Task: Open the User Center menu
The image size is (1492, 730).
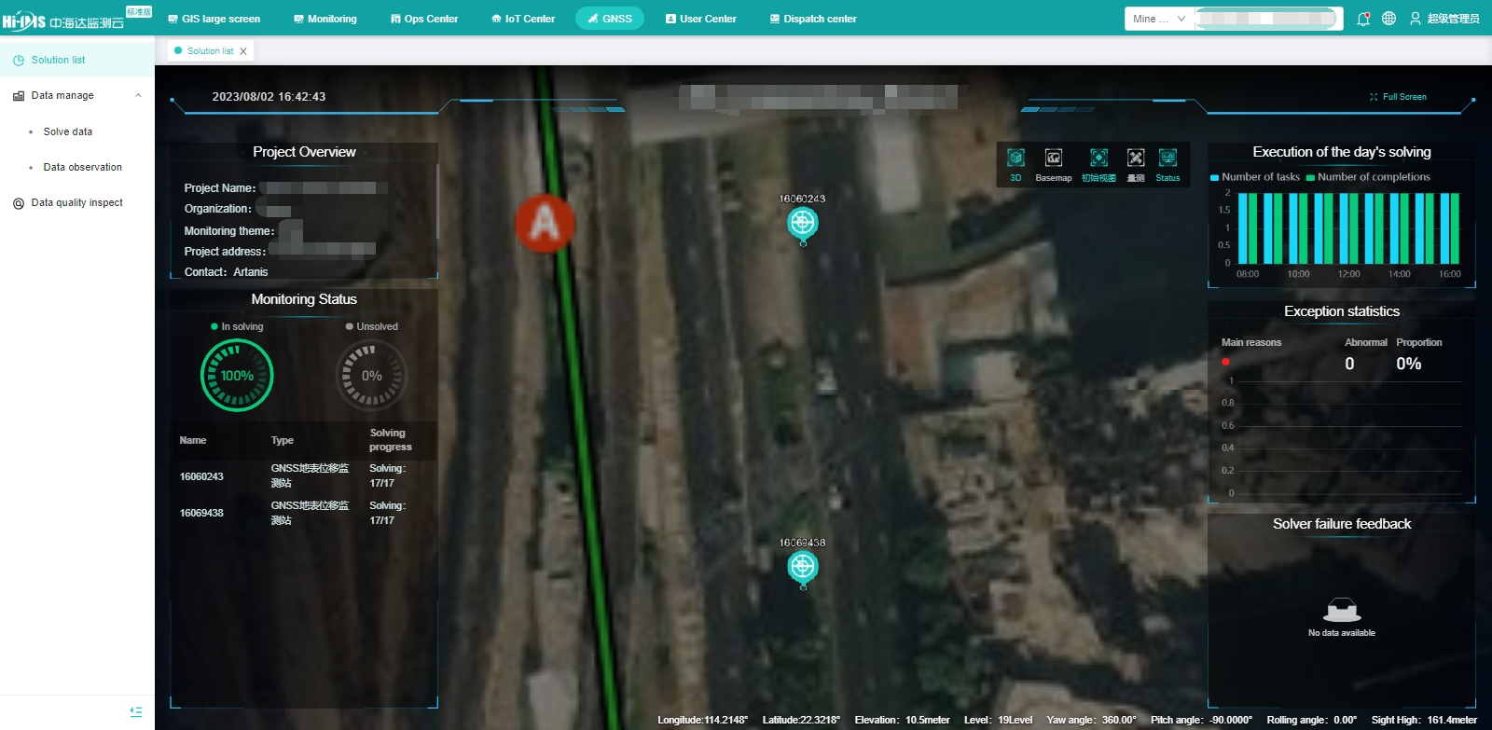Action: [x=700, y=19]
